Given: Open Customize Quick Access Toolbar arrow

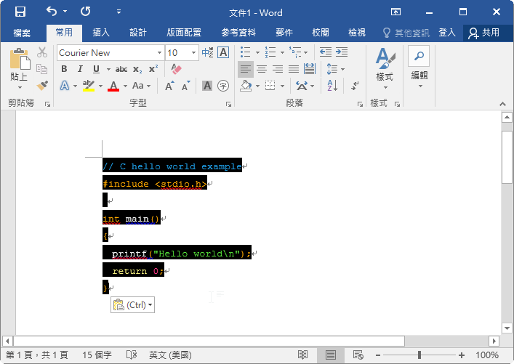Looking at the screenshot, I should coord(119,12).
